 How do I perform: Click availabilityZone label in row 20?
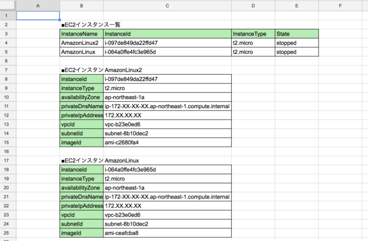click(x=82, y=188)
